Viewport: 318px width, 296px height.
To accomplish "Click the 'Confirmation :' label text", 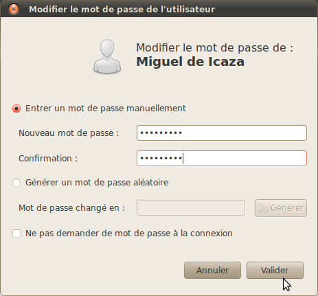I will click(x=48, y=159).
